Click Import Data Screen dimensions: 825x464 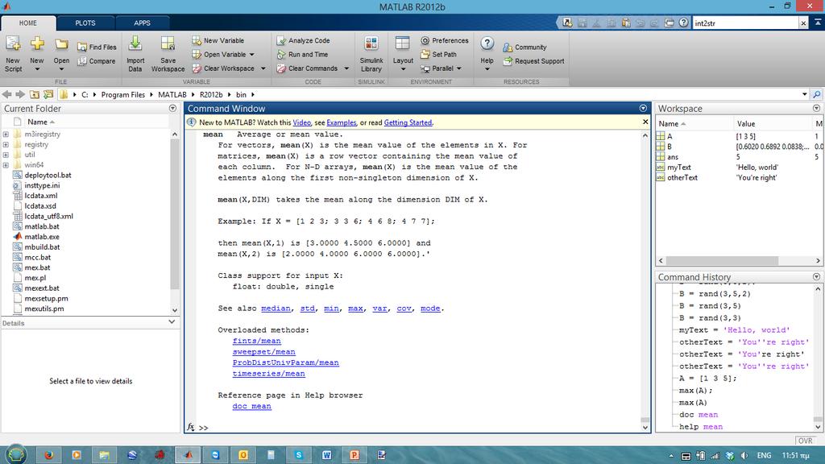click(x=135, y=54)
